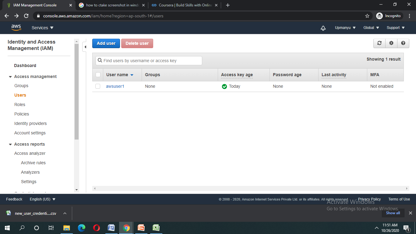The image size is (416, 234).
Task: Show hidden system tray icons
Action: [x=377, y=228]
